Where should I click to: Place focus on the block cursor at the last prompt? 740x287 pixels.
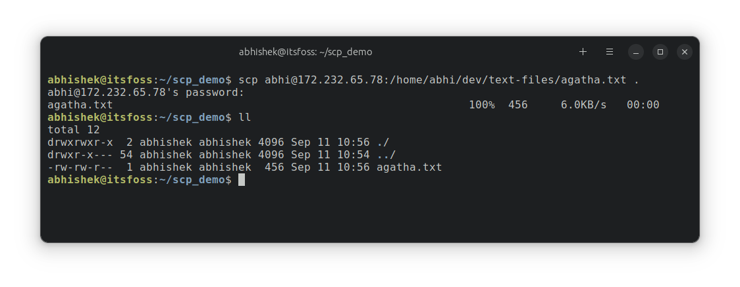click(242, 180)
